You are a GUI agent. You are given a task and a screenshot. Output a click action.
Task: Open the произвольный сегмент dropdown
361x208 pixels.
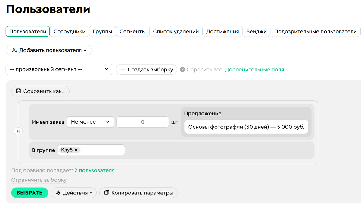point(59,69)
